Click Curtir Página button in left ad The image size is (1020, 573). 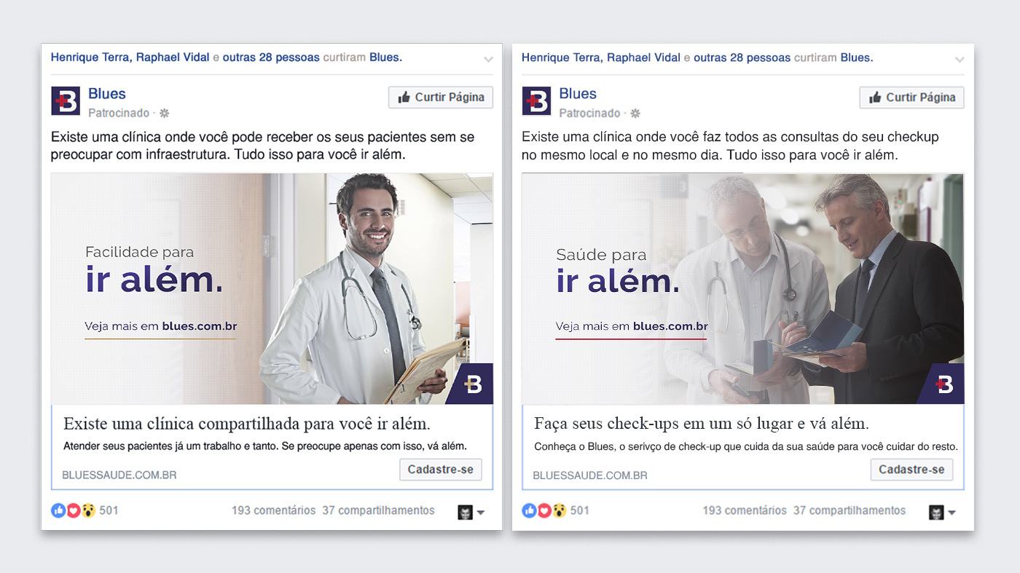(x=441, y=98)
